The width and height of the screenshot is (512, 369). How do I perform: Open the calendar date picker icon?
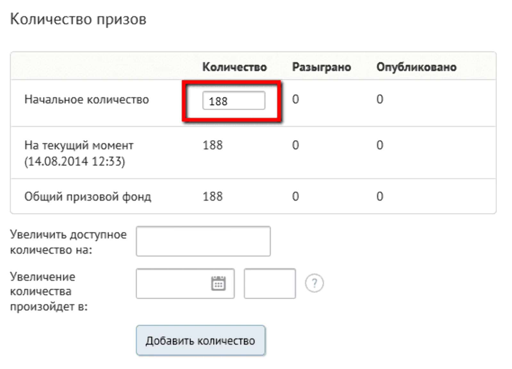(x=218, y=283)
